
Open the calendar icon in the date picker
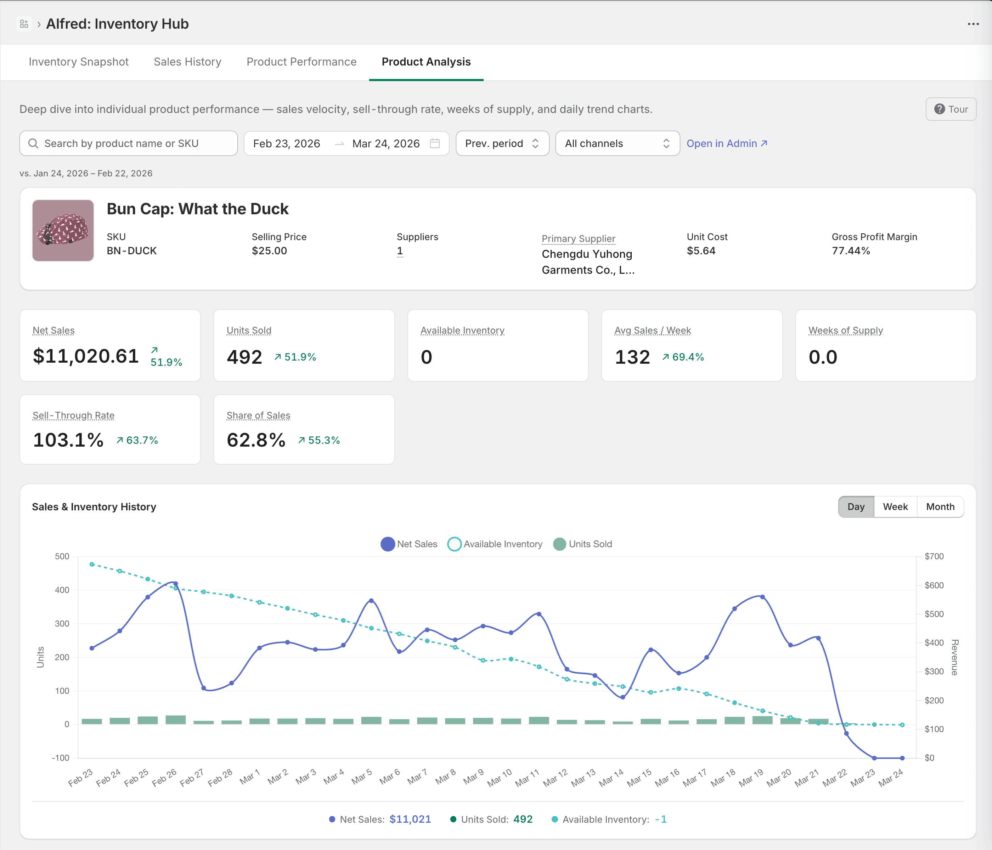pos(434,143)
